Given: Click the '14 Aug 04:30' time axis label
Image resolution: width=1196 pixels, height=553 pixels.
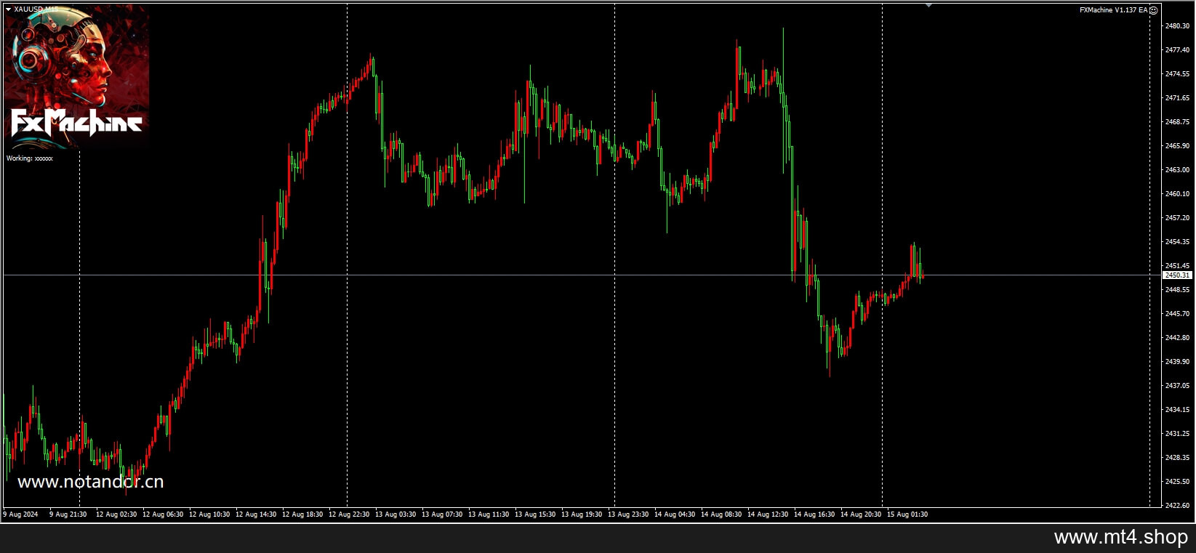Looking at the screenshot, I should coord(675,514).
